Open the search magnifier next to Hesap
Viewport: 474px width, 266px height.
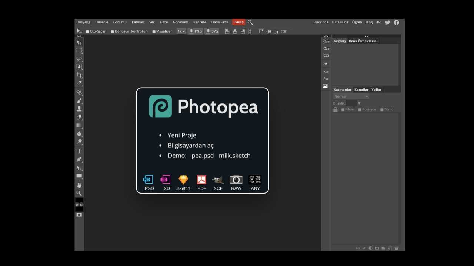pyautogui.click(x=250, y=22)
